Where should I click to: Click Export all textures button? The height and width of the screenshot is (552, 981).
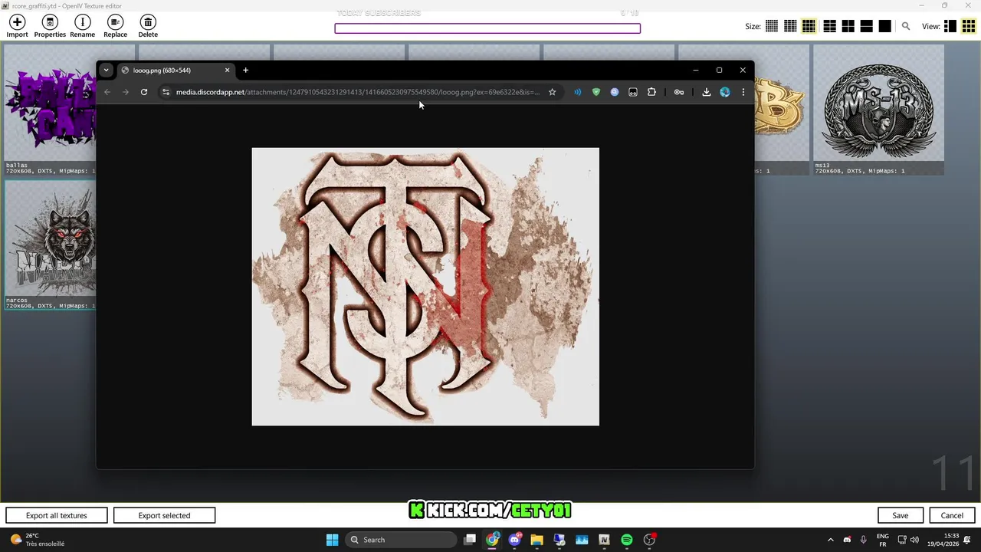tap(57, 515)
